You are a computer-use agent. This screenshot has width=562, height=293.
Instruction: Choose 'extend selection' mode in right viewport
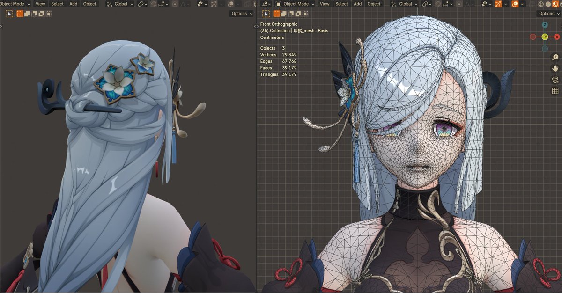pyautogui.click(x=283, y=14)
